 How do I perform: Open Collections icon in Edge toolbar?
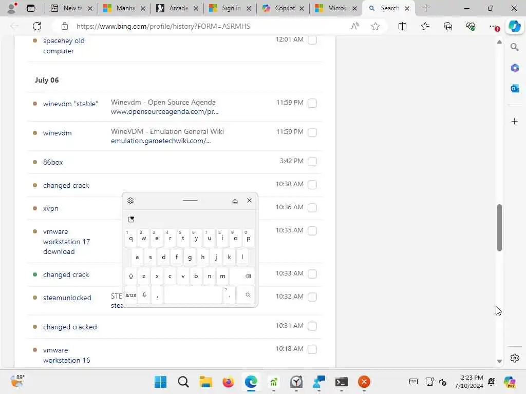[x=448, y=26]
